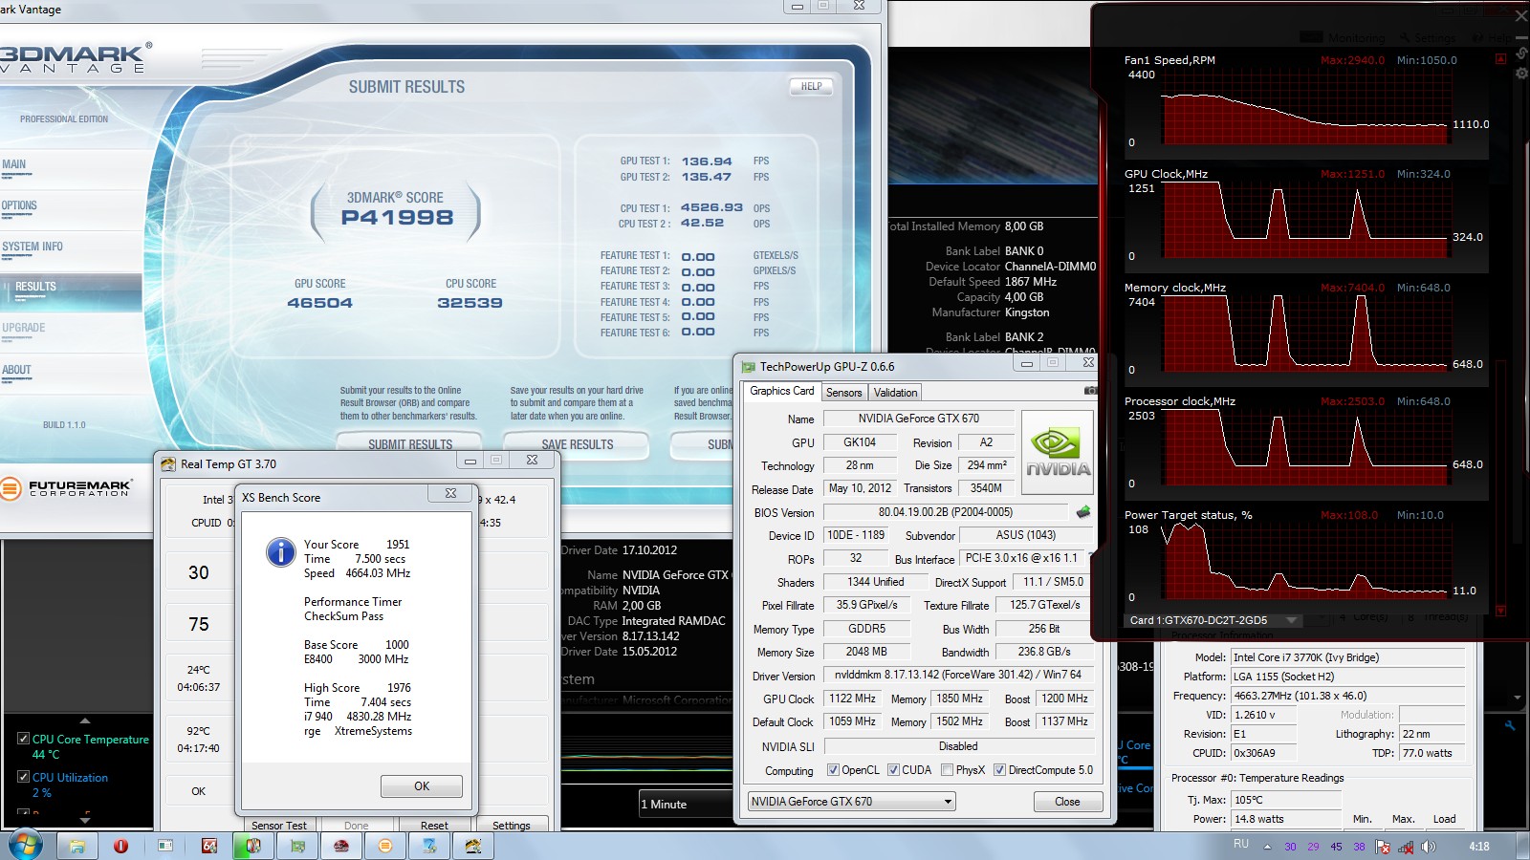Click the BIOS save chip icon in GPU-Z
The width and height of the screenshot is (1530, 860).
tap(1083, 512)
